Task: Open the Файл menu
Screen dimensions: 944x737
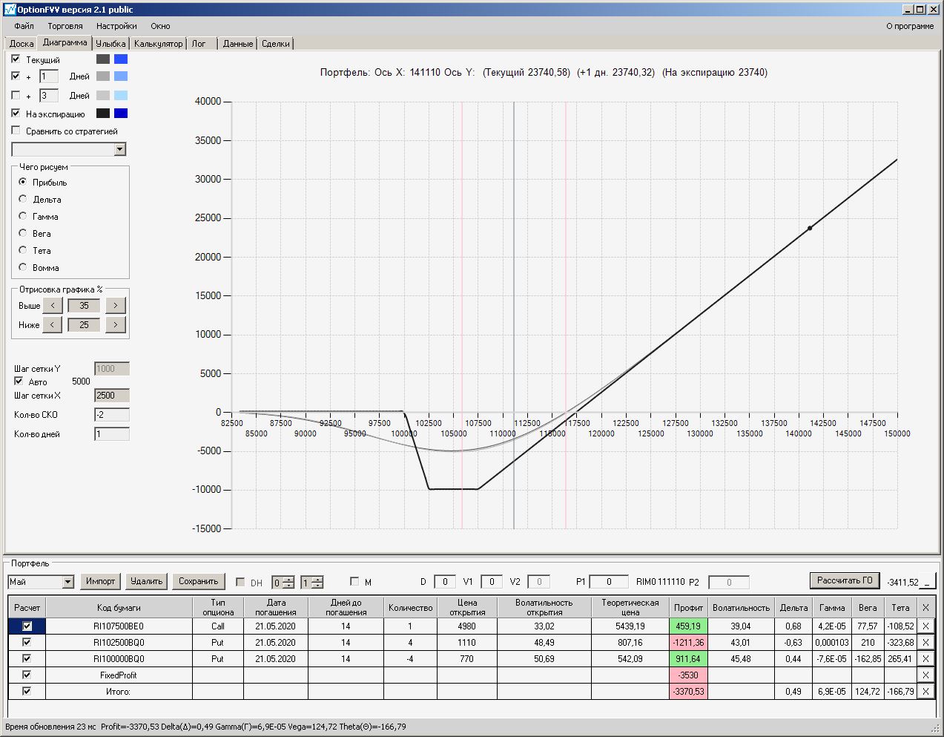Action: pyautogui.click(x=24, y=26)
